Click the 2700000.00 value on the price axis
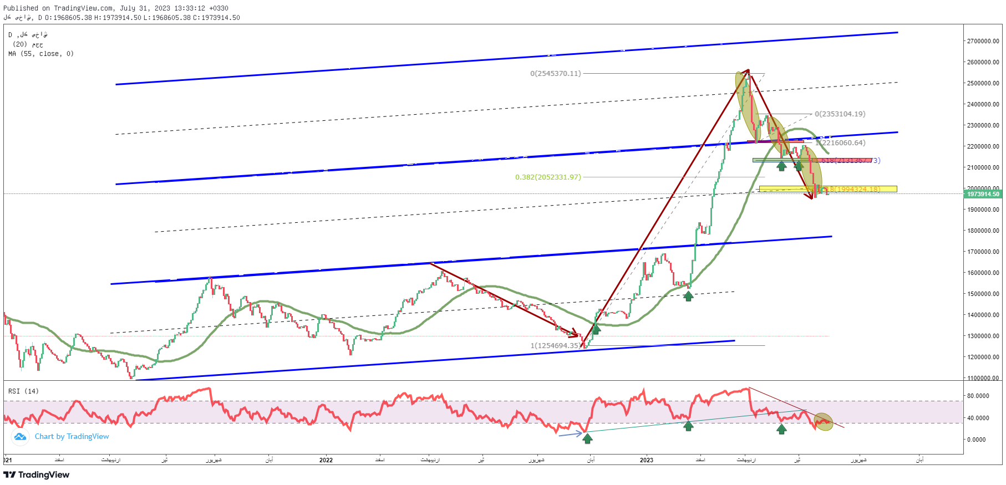 tap(983, 41)
